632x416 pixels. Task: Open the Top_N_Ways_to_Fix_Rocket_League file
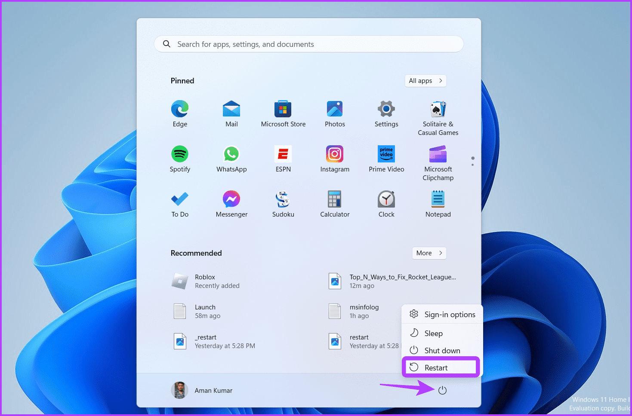tap(393, 281)
